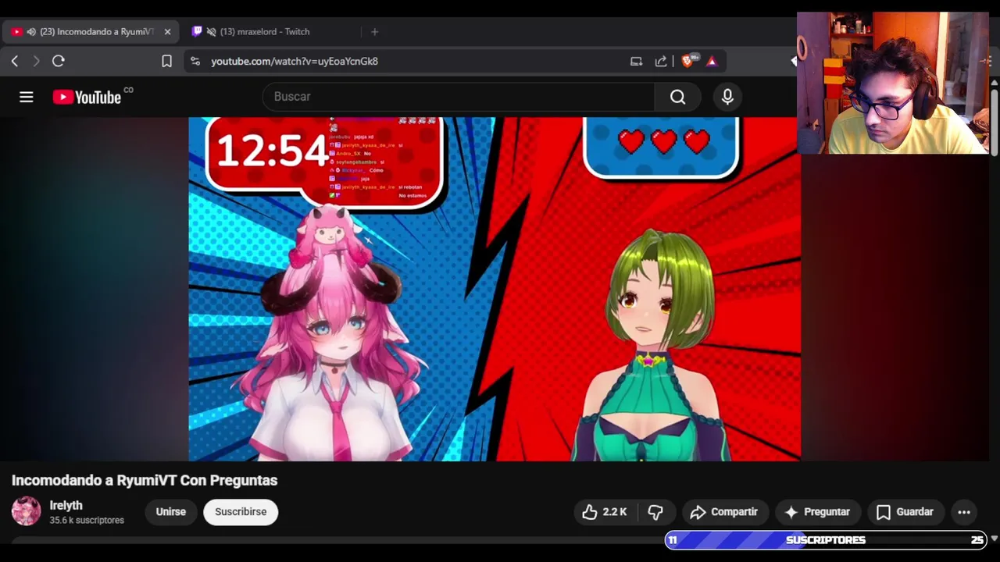Image resolution: width=1000 pixels, height=562 pixels.
Task: Open the Irelyth channel avatar
Action: pos(26,511)
